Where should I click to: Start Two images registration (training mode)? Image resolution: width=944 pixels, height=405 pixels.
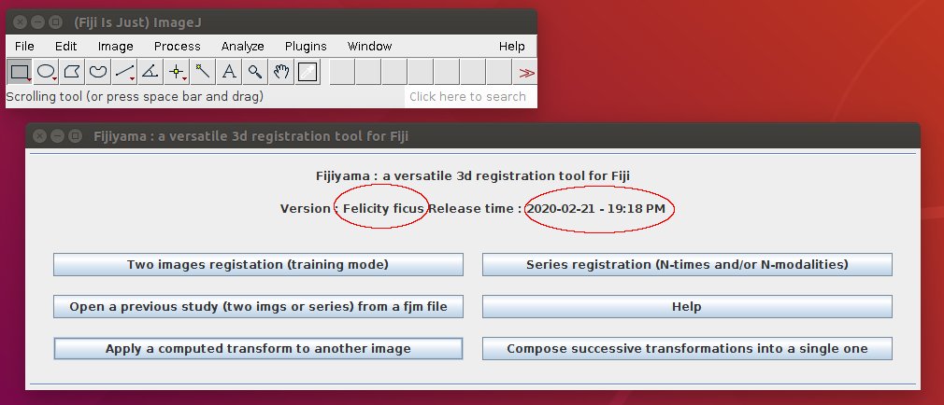[x=258, y=264]
